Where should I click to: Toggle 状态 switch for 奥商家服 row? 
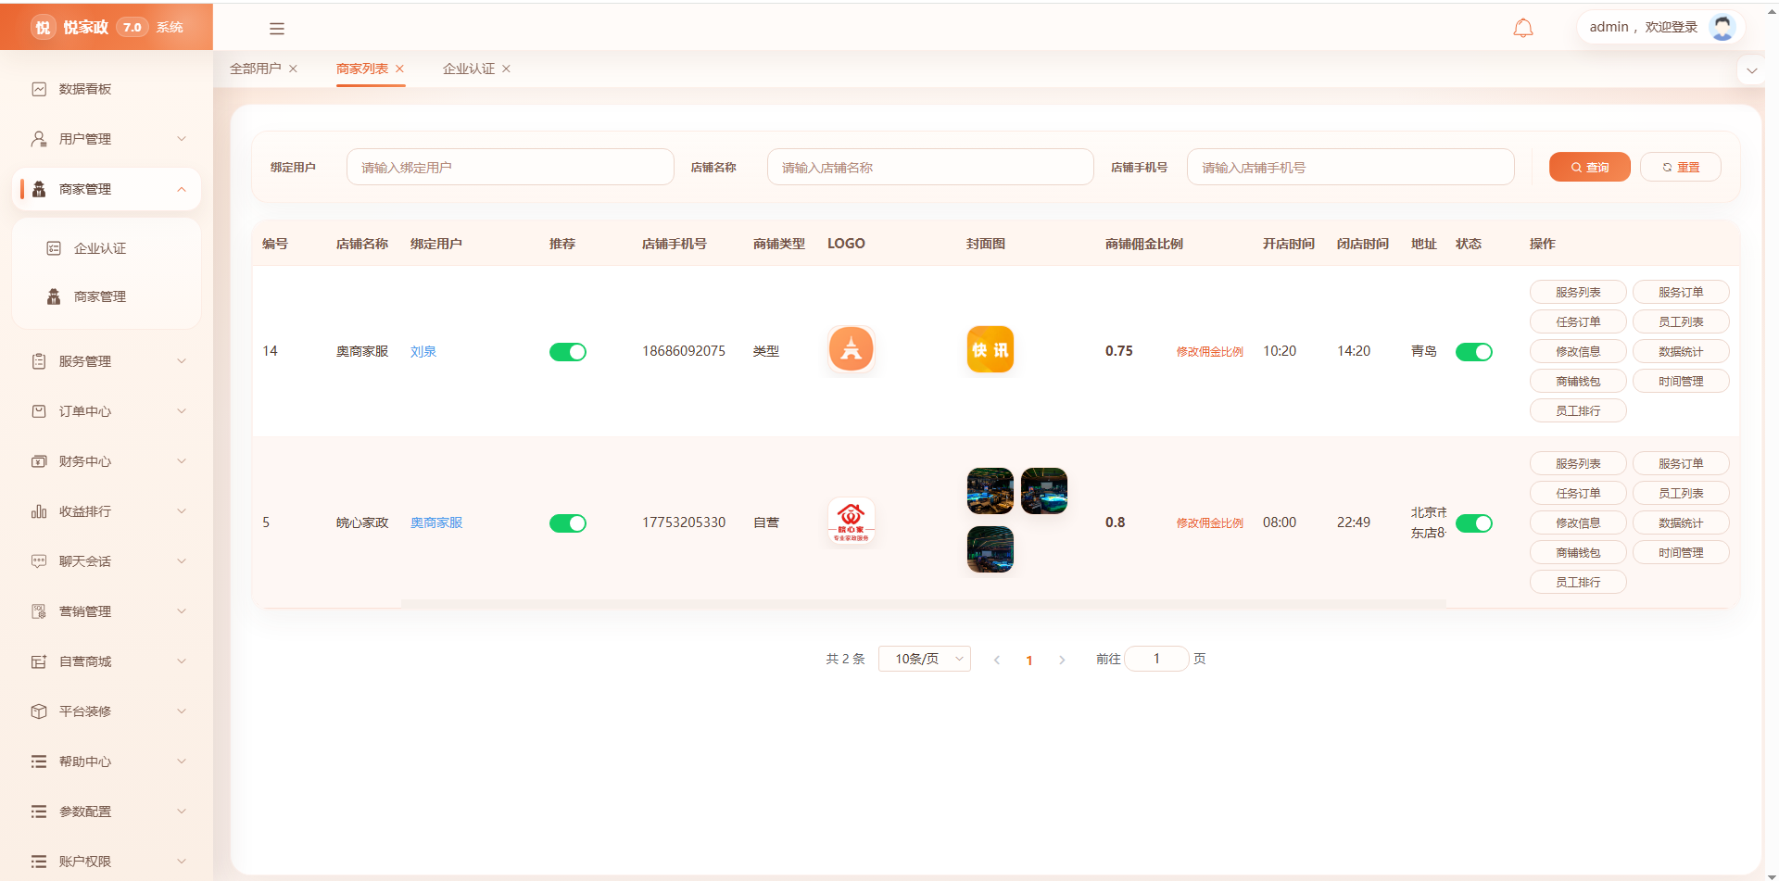1473,352
